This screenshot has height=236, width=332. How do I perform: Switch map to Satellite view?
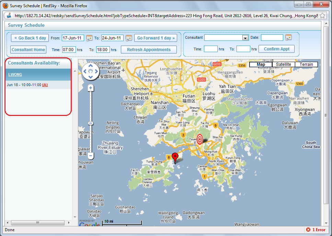pos(283,64)
